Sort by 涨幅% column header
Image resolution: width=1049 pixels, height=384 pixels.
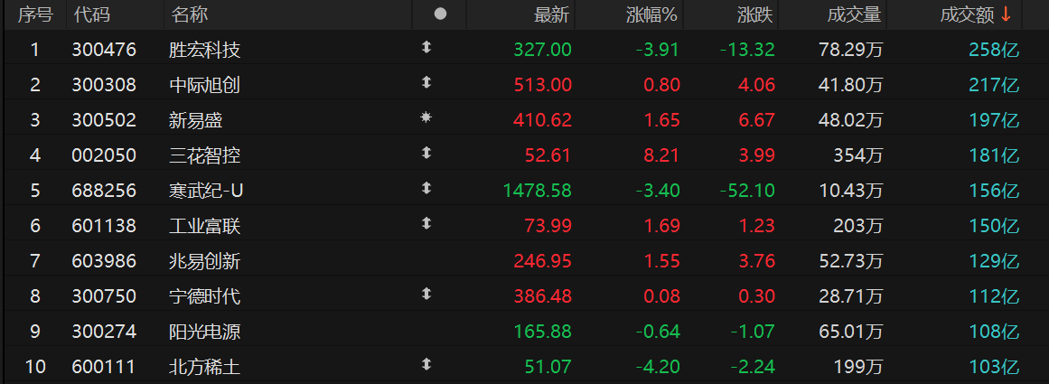tap(652, 14)
